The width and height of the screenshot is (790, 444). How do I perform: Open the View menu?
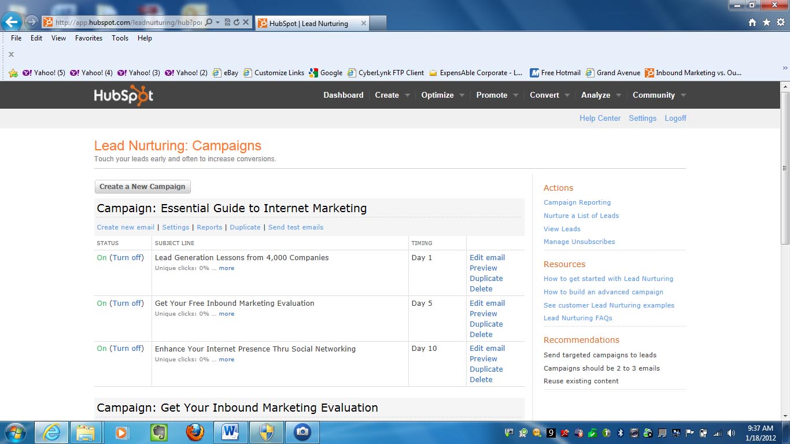pos(58,38)
